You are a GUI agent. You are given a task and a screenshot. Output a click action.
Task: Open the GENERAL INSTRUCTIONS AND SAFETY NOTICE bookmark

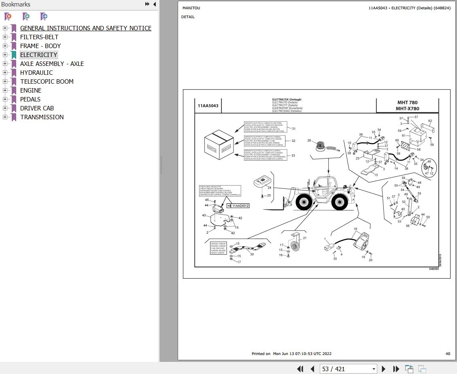click(x=86, y=28)
